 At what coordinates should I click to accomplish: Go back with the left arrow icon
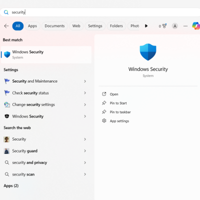click(6, 26)
